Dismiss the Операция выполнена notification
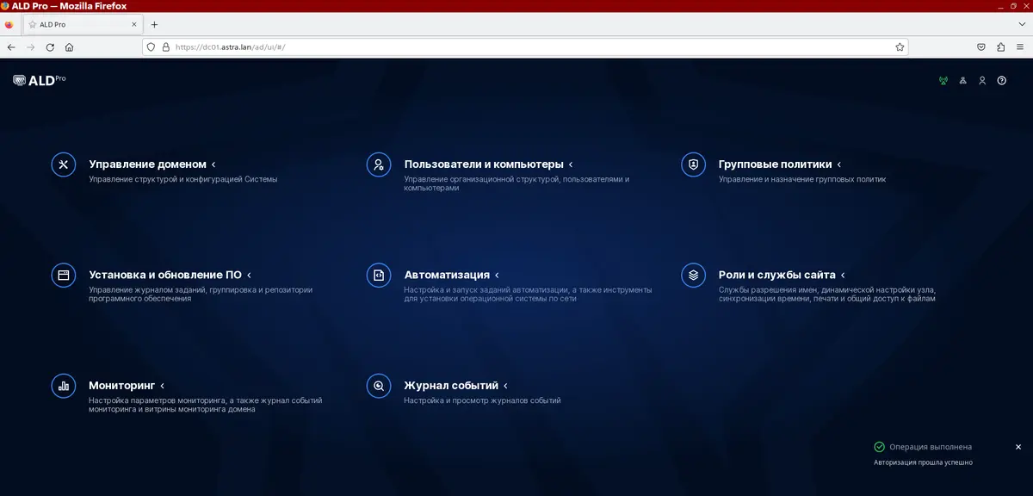The width and height of the screenshot is (1033, 496). tap(1018, 447)
